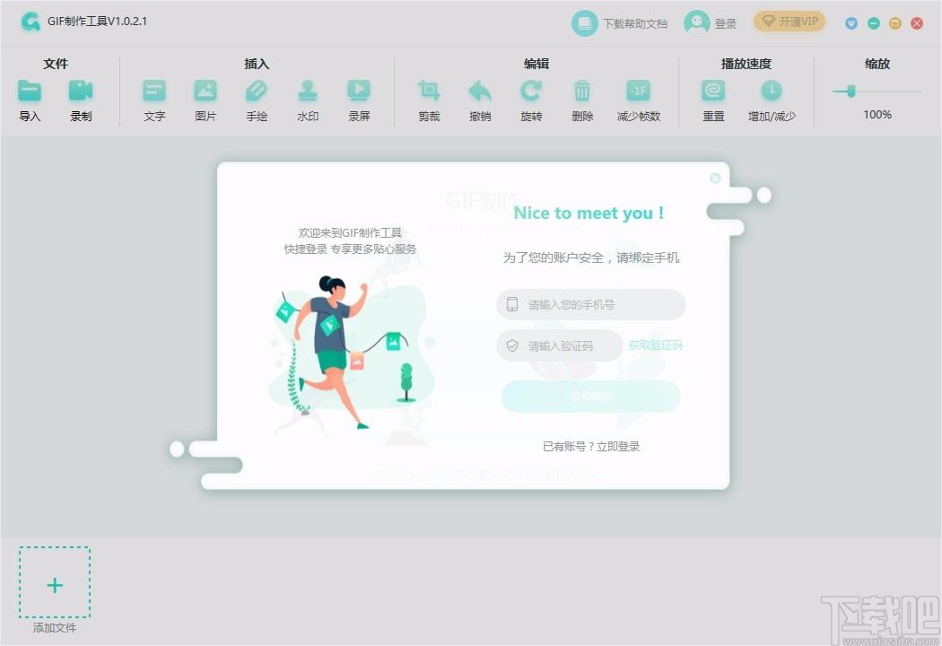Reset playback speed with 重置
Viewport: 942px width, 646px height.
pyautogui.click(x=713, y=91)
